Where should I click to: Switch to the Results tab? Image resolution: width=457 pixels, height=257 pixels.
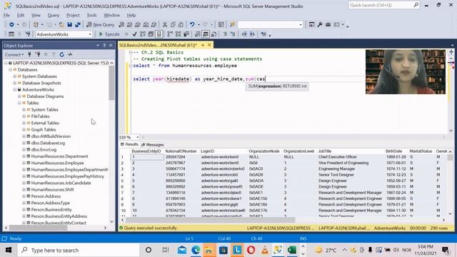point(129,144)
